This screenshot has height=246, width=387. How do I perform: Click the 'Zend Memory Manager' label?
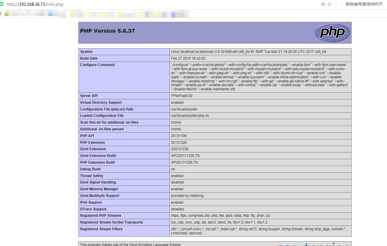(99, 189)
